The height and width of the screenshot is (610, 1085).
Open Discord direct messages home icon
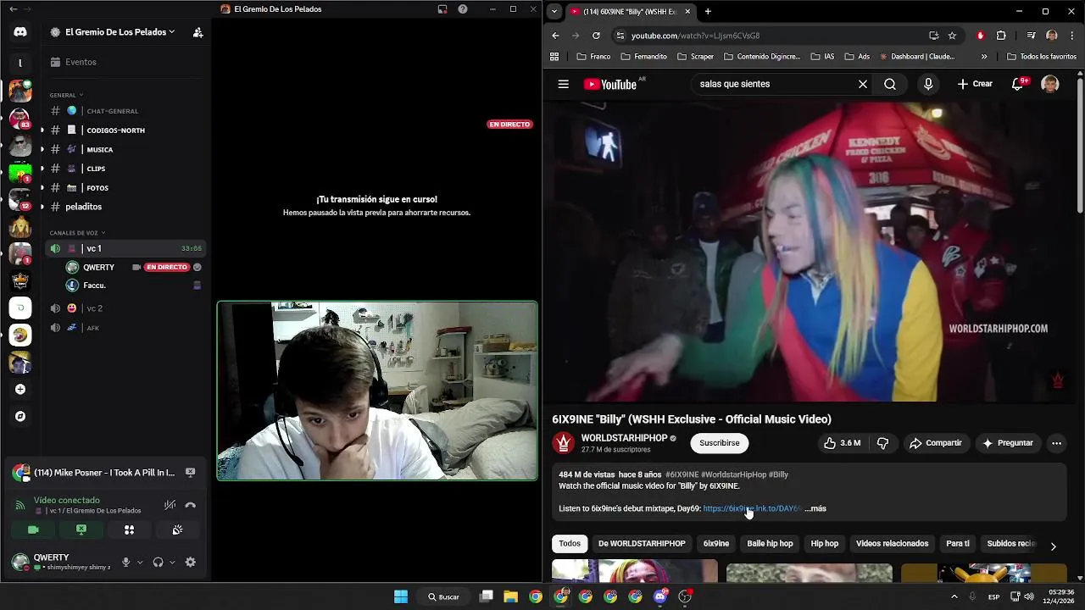pyautogui.click(x=20, y=32)
